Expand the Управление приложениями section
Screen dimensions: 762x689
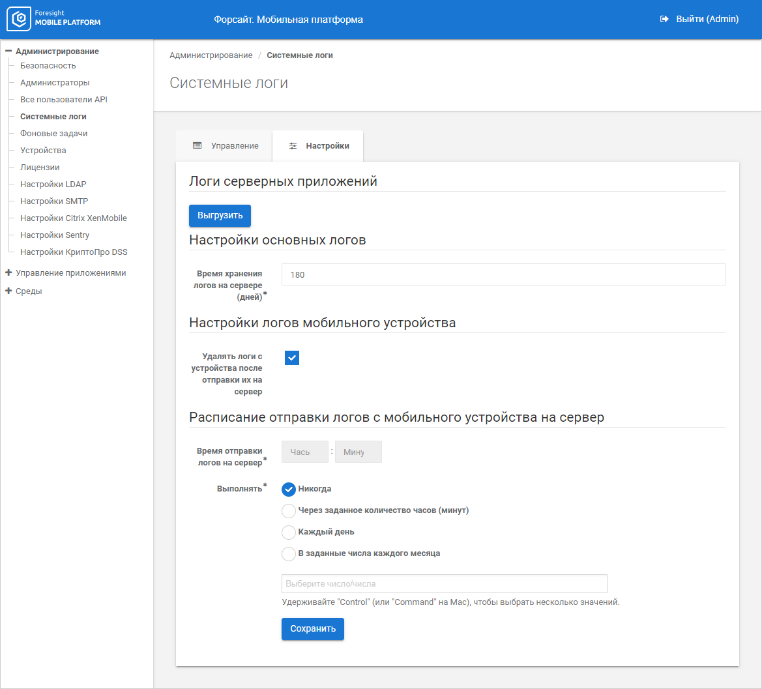point(8,273)
